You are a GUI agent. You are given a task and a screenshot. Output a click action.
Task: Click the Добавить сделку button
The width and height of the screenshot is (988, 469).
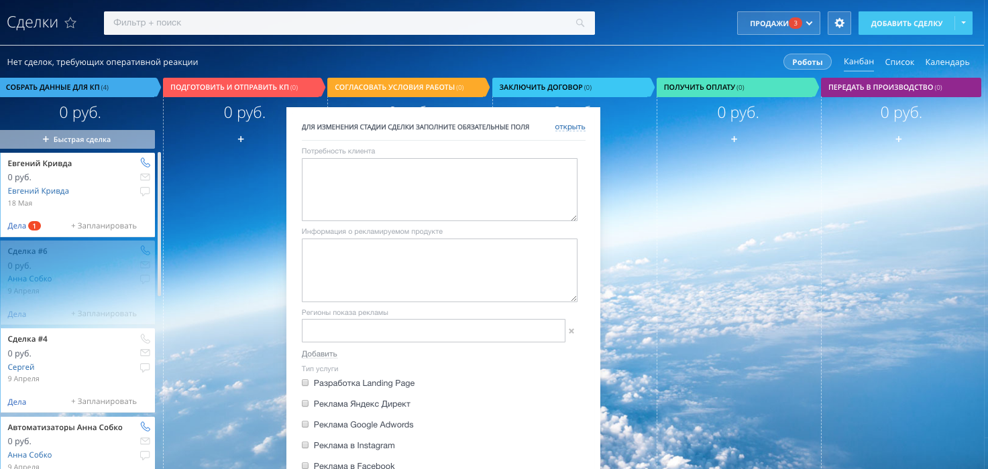pos(906,23)
